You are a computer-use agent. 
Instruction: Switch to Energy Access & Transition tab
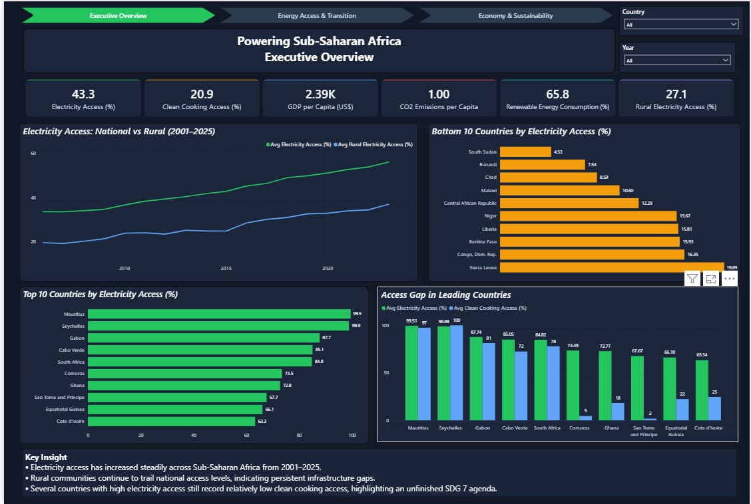click(x=317, y=16)
